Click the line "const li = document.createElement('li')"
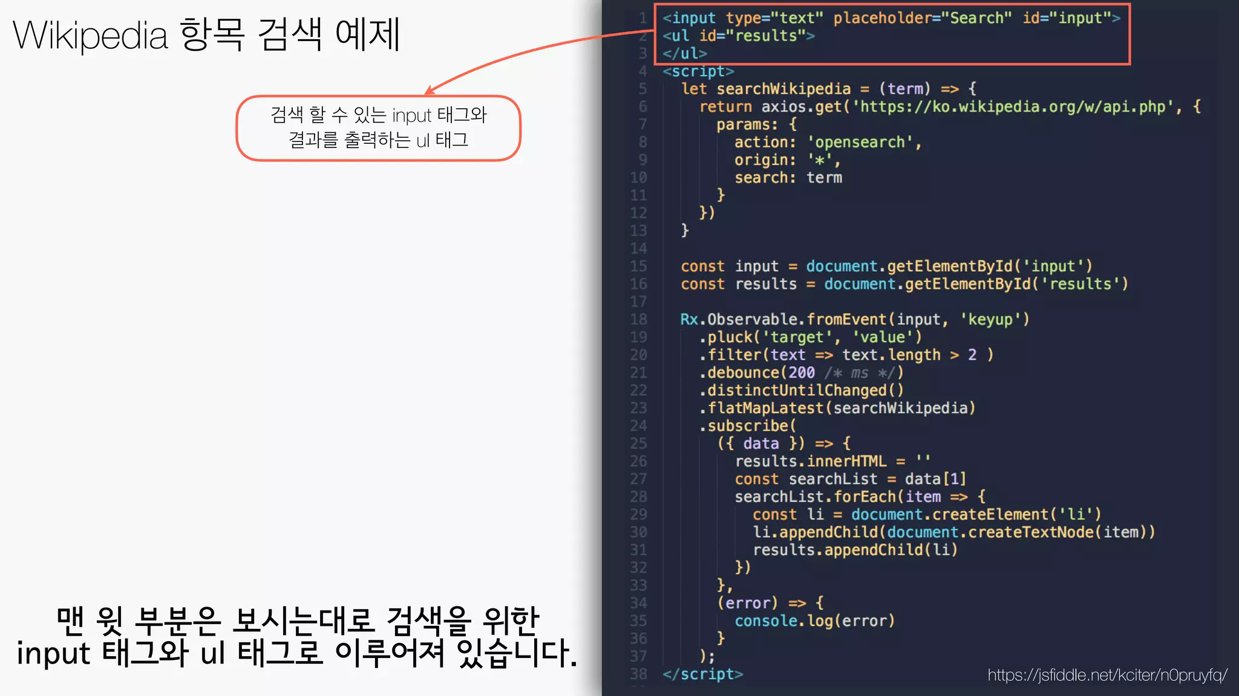Screen dimensions: 1239x696 pyautogui.click(x=927, y=515)
